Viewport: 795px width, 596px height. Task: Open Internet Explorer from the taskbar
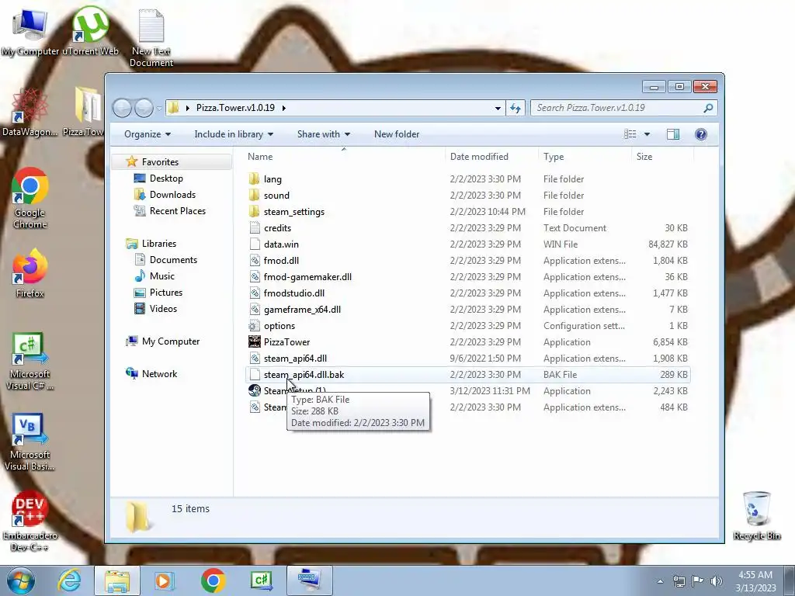(x=69, y=580)
